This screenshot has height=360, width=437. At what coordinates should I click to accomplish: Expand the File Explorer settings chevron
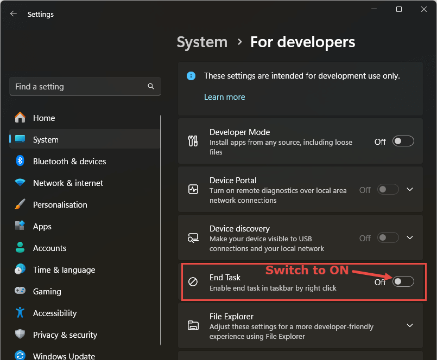410,325
